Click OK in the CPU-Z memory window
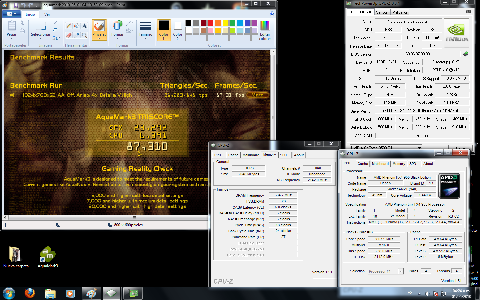 [x=325, y=282]
